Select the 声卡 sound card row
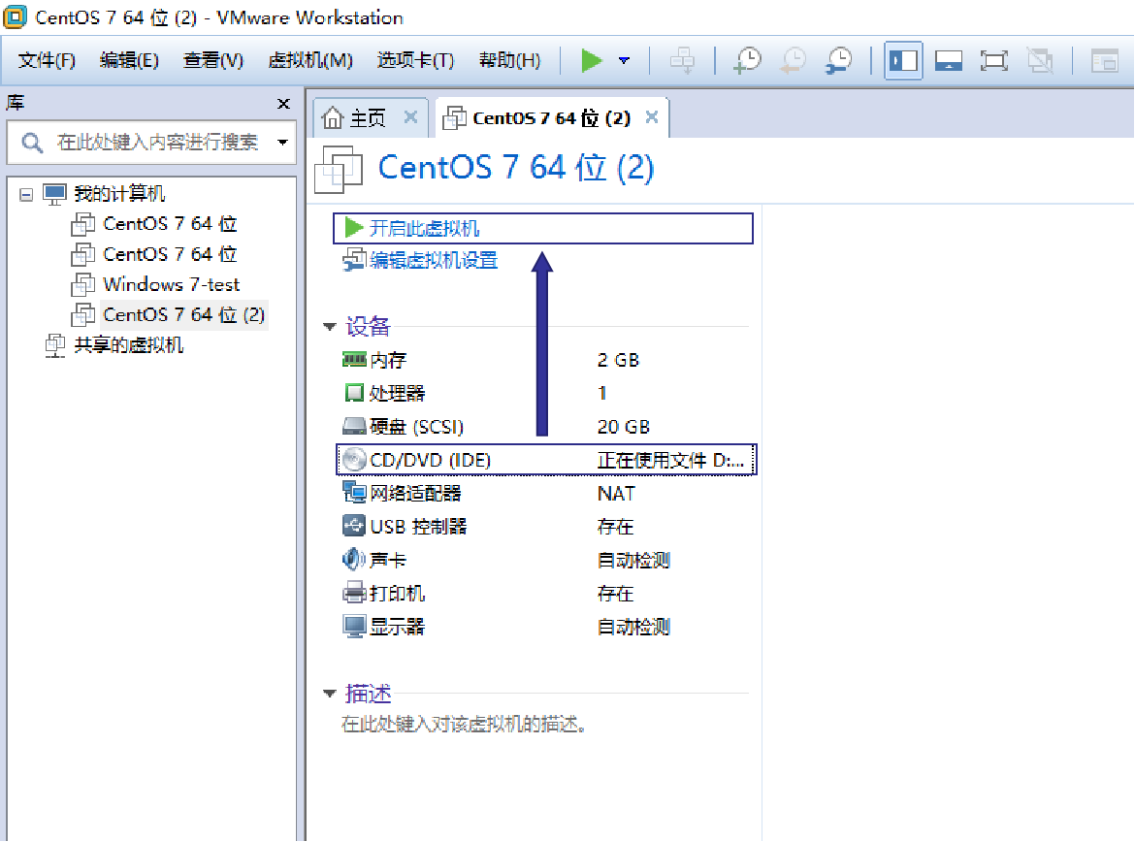This screenshot has width=1135, height=842. pyautogui.click(x=546, y=560)
